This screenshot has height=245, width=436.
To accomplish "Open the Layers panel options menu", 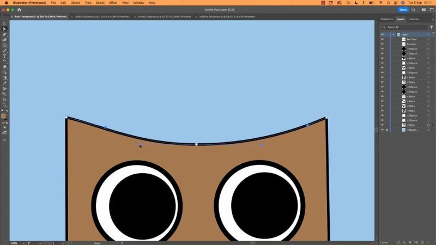I will tap(433, 19).
